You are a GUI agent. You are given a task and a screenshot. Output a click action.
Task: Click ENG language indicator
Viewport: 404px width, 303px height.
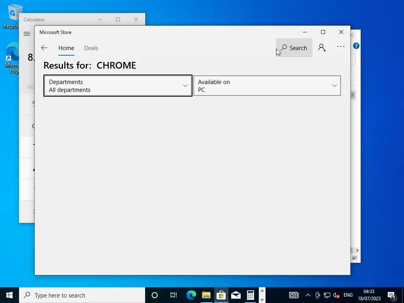click(x=348, y=295)
